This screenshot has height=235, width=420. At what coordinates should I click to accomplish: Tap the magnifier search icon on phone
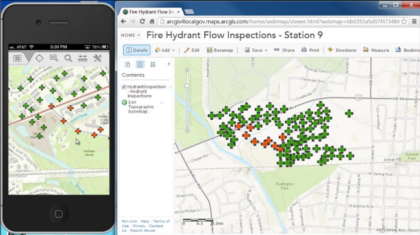coord(68,58)
